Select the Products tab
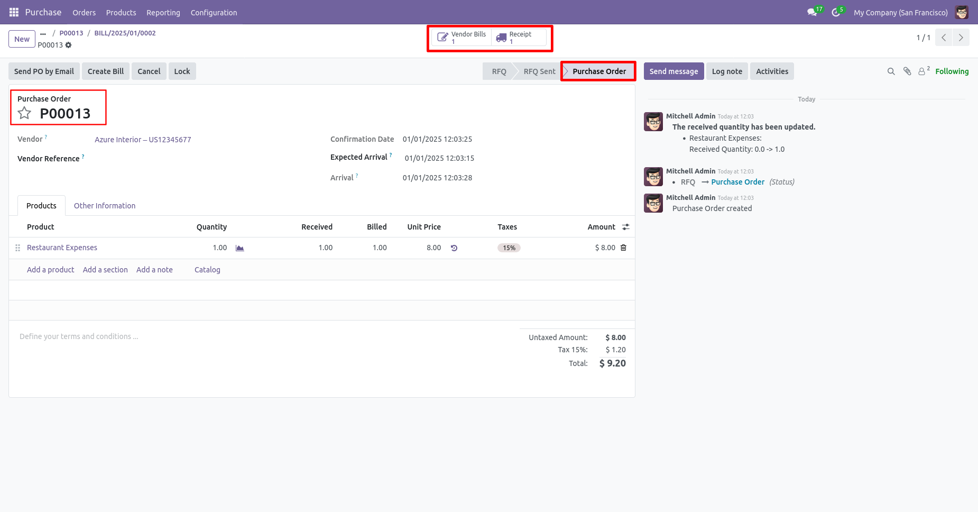The width and height of the screenshot is (978, 512). point(41,206)
